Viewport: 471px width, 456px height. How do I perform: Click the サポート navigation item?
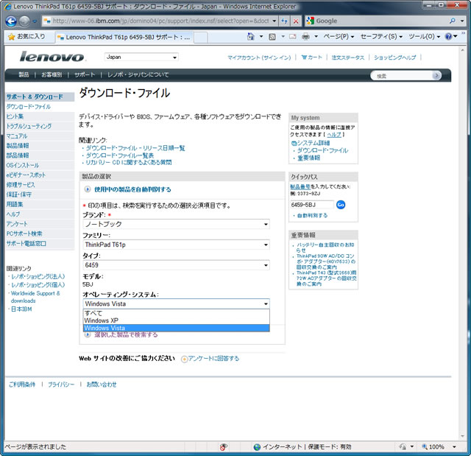[x=85, y=75]
